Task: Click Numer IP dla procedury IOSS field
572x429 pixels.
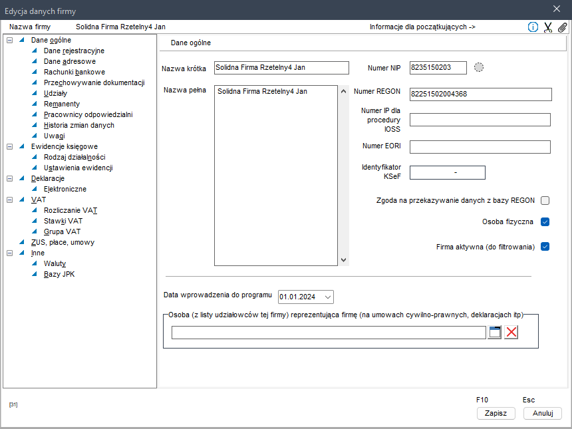Action: point(480,120)
